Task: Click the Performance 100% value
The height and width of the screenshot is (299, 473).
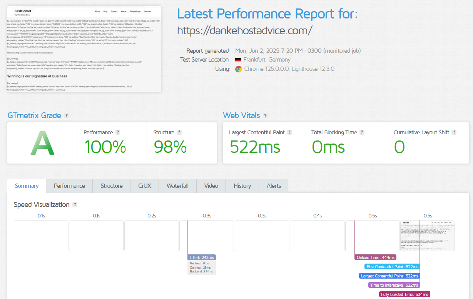Action: click(105, 147)
